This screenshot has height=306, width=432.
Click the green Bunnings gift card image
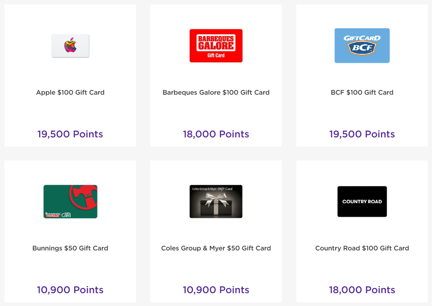click(70, 202)
